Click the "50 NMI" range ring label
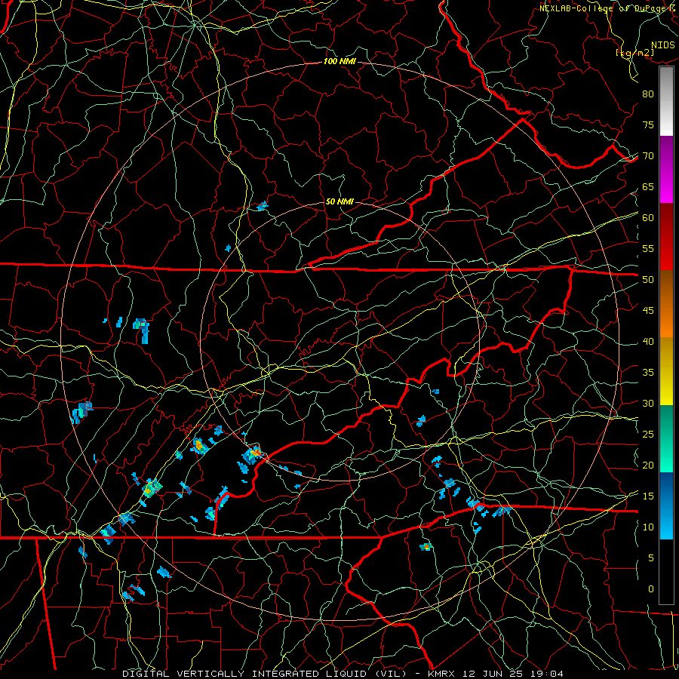The width and height of the screenshot is (679, 679). point(339,201)
